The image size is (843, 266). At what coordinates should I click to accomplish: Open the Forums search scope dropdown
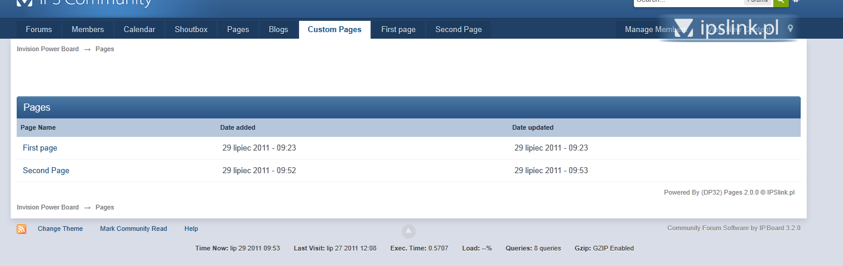point(758,2)
